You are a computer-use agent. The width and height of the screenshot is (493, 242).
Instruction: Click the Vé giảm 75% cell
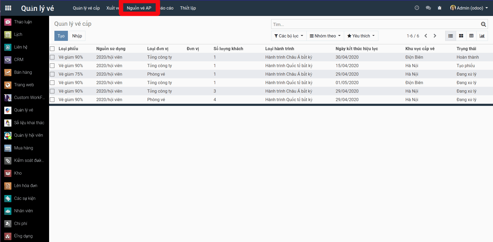71,74
